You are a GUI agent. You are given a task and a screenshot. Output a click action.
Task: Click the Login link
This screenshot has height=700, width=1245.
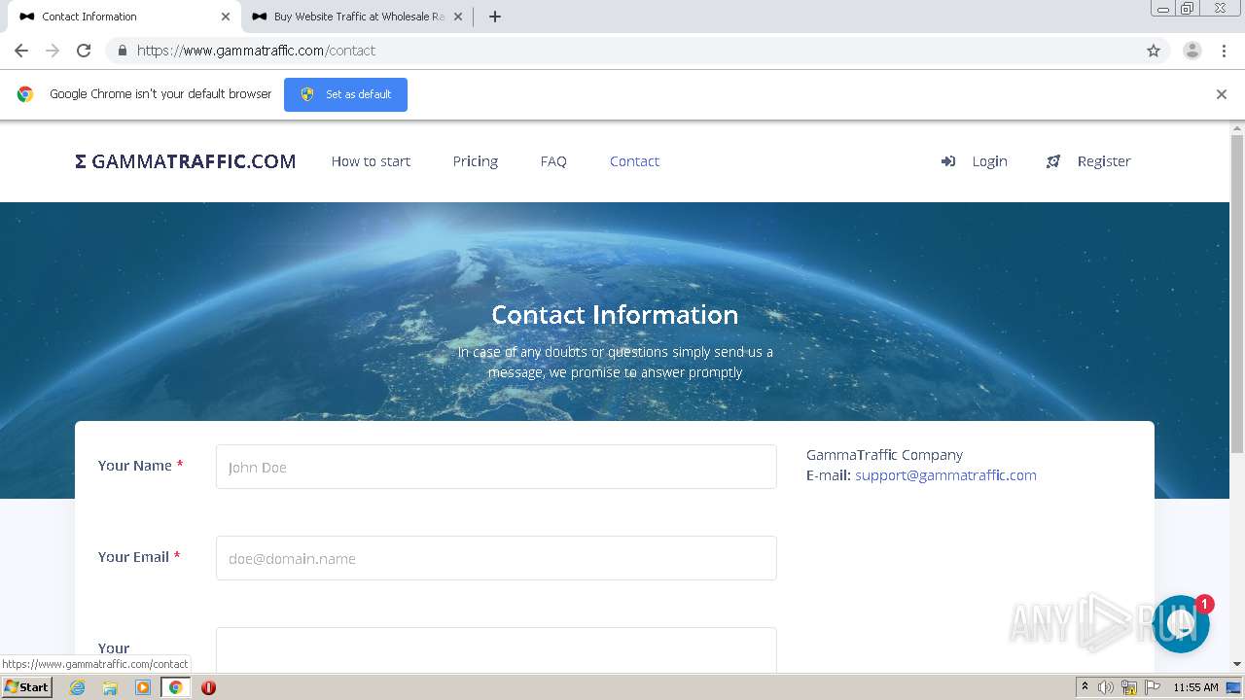[989, 161]
